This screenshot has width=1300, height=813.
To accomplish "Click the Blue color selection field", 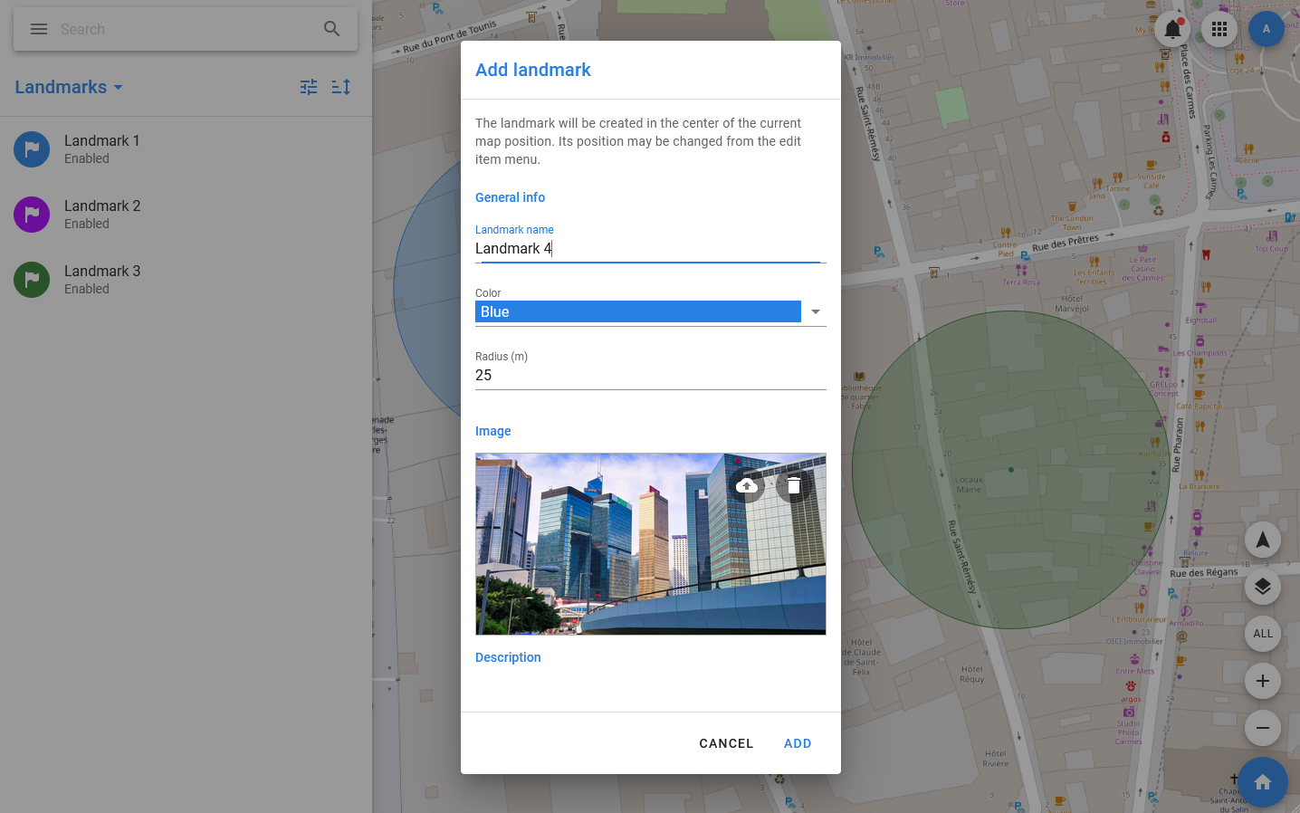I will (637, 311).
